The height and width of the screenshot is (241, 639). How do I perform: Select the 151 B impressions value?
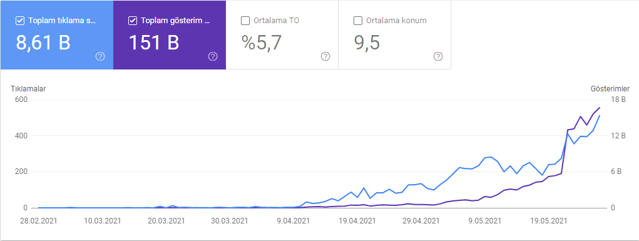[154, 43]
